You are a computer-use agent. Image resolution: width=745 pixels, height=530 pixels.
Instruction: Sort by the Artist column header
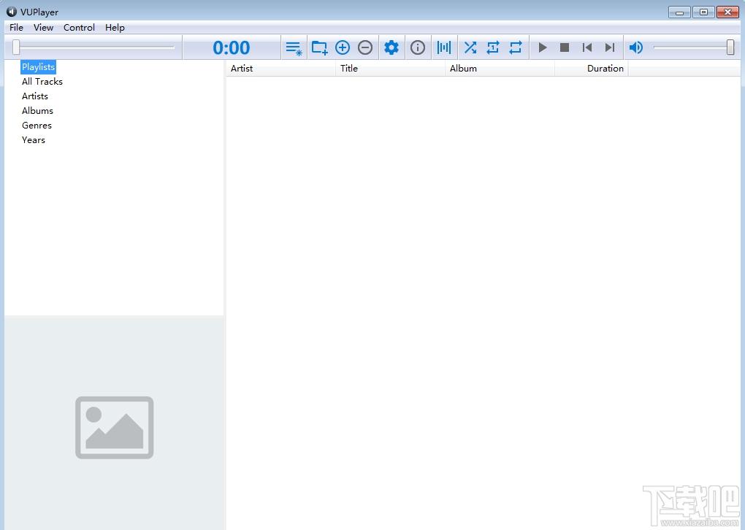pos(280,69)
